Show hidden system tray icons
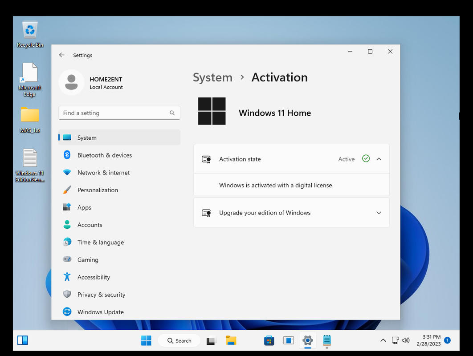473x356 pixels. (383, 340)
